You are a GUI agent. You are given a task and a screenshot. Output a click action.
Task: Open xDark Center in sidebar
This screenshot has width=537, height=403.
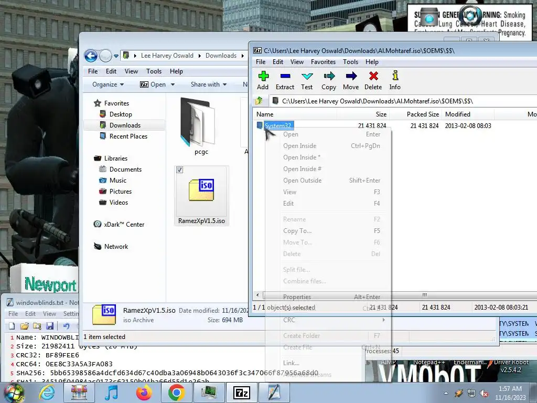point(124,224)
